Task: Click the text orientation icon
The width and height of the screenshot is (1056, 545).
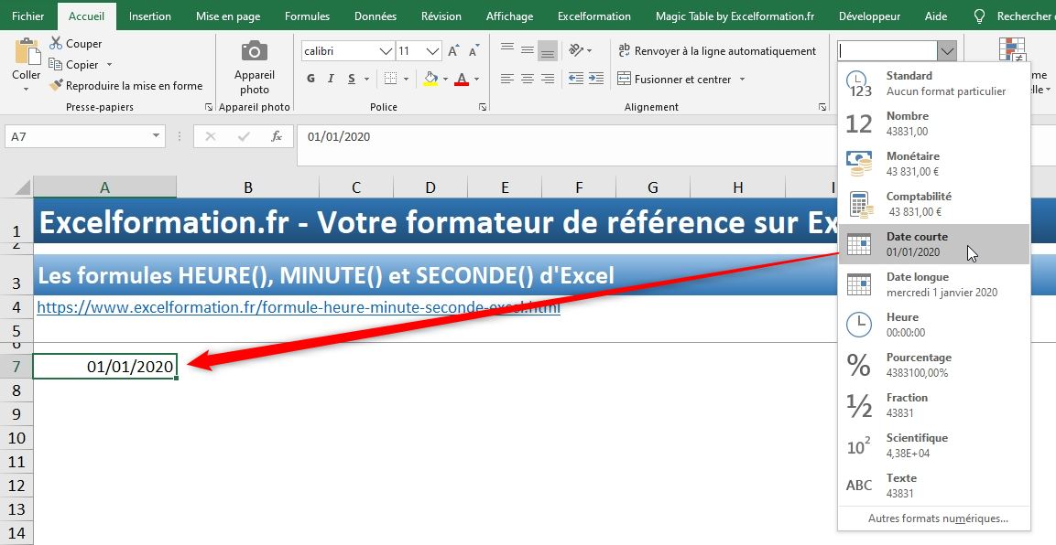Action: [x=576, y=50]
